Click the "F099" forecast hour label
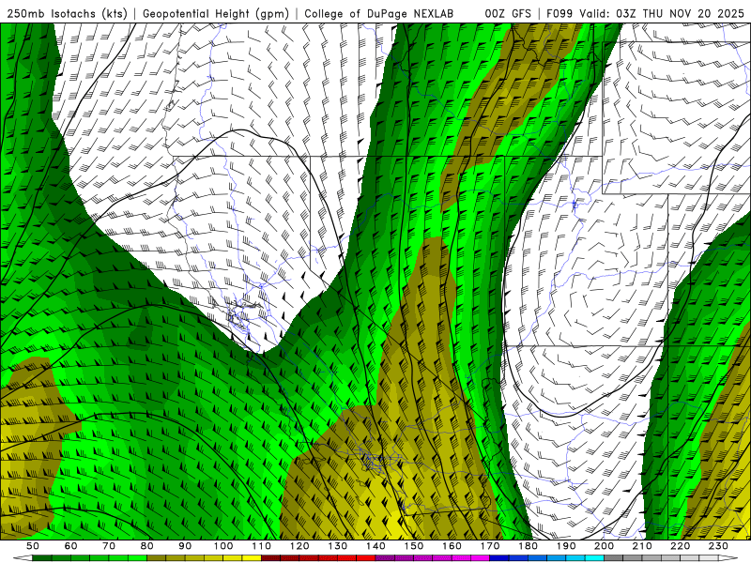The image size is (751, 563). (559, 14)
